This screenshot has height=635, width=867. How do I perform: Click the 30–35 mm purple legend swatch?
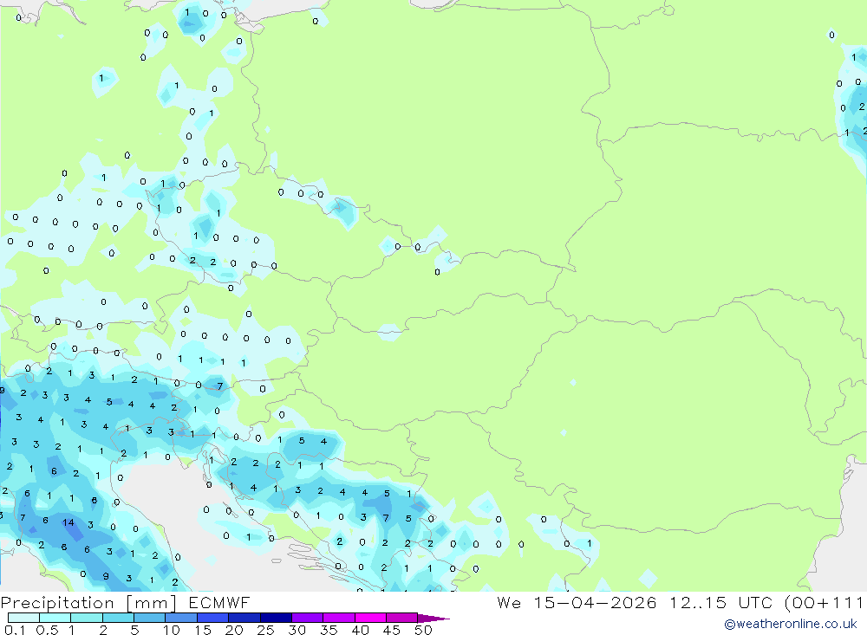(x=307, y=618)
